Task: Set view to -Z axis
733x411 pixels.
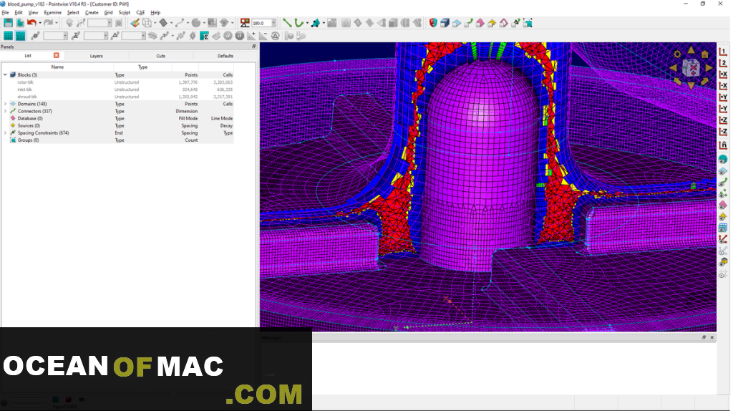Action: pos(723,131)
